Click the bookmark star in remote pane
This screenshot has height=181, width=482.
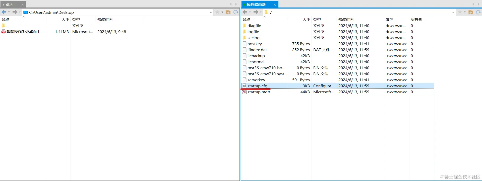click(460, 12)
